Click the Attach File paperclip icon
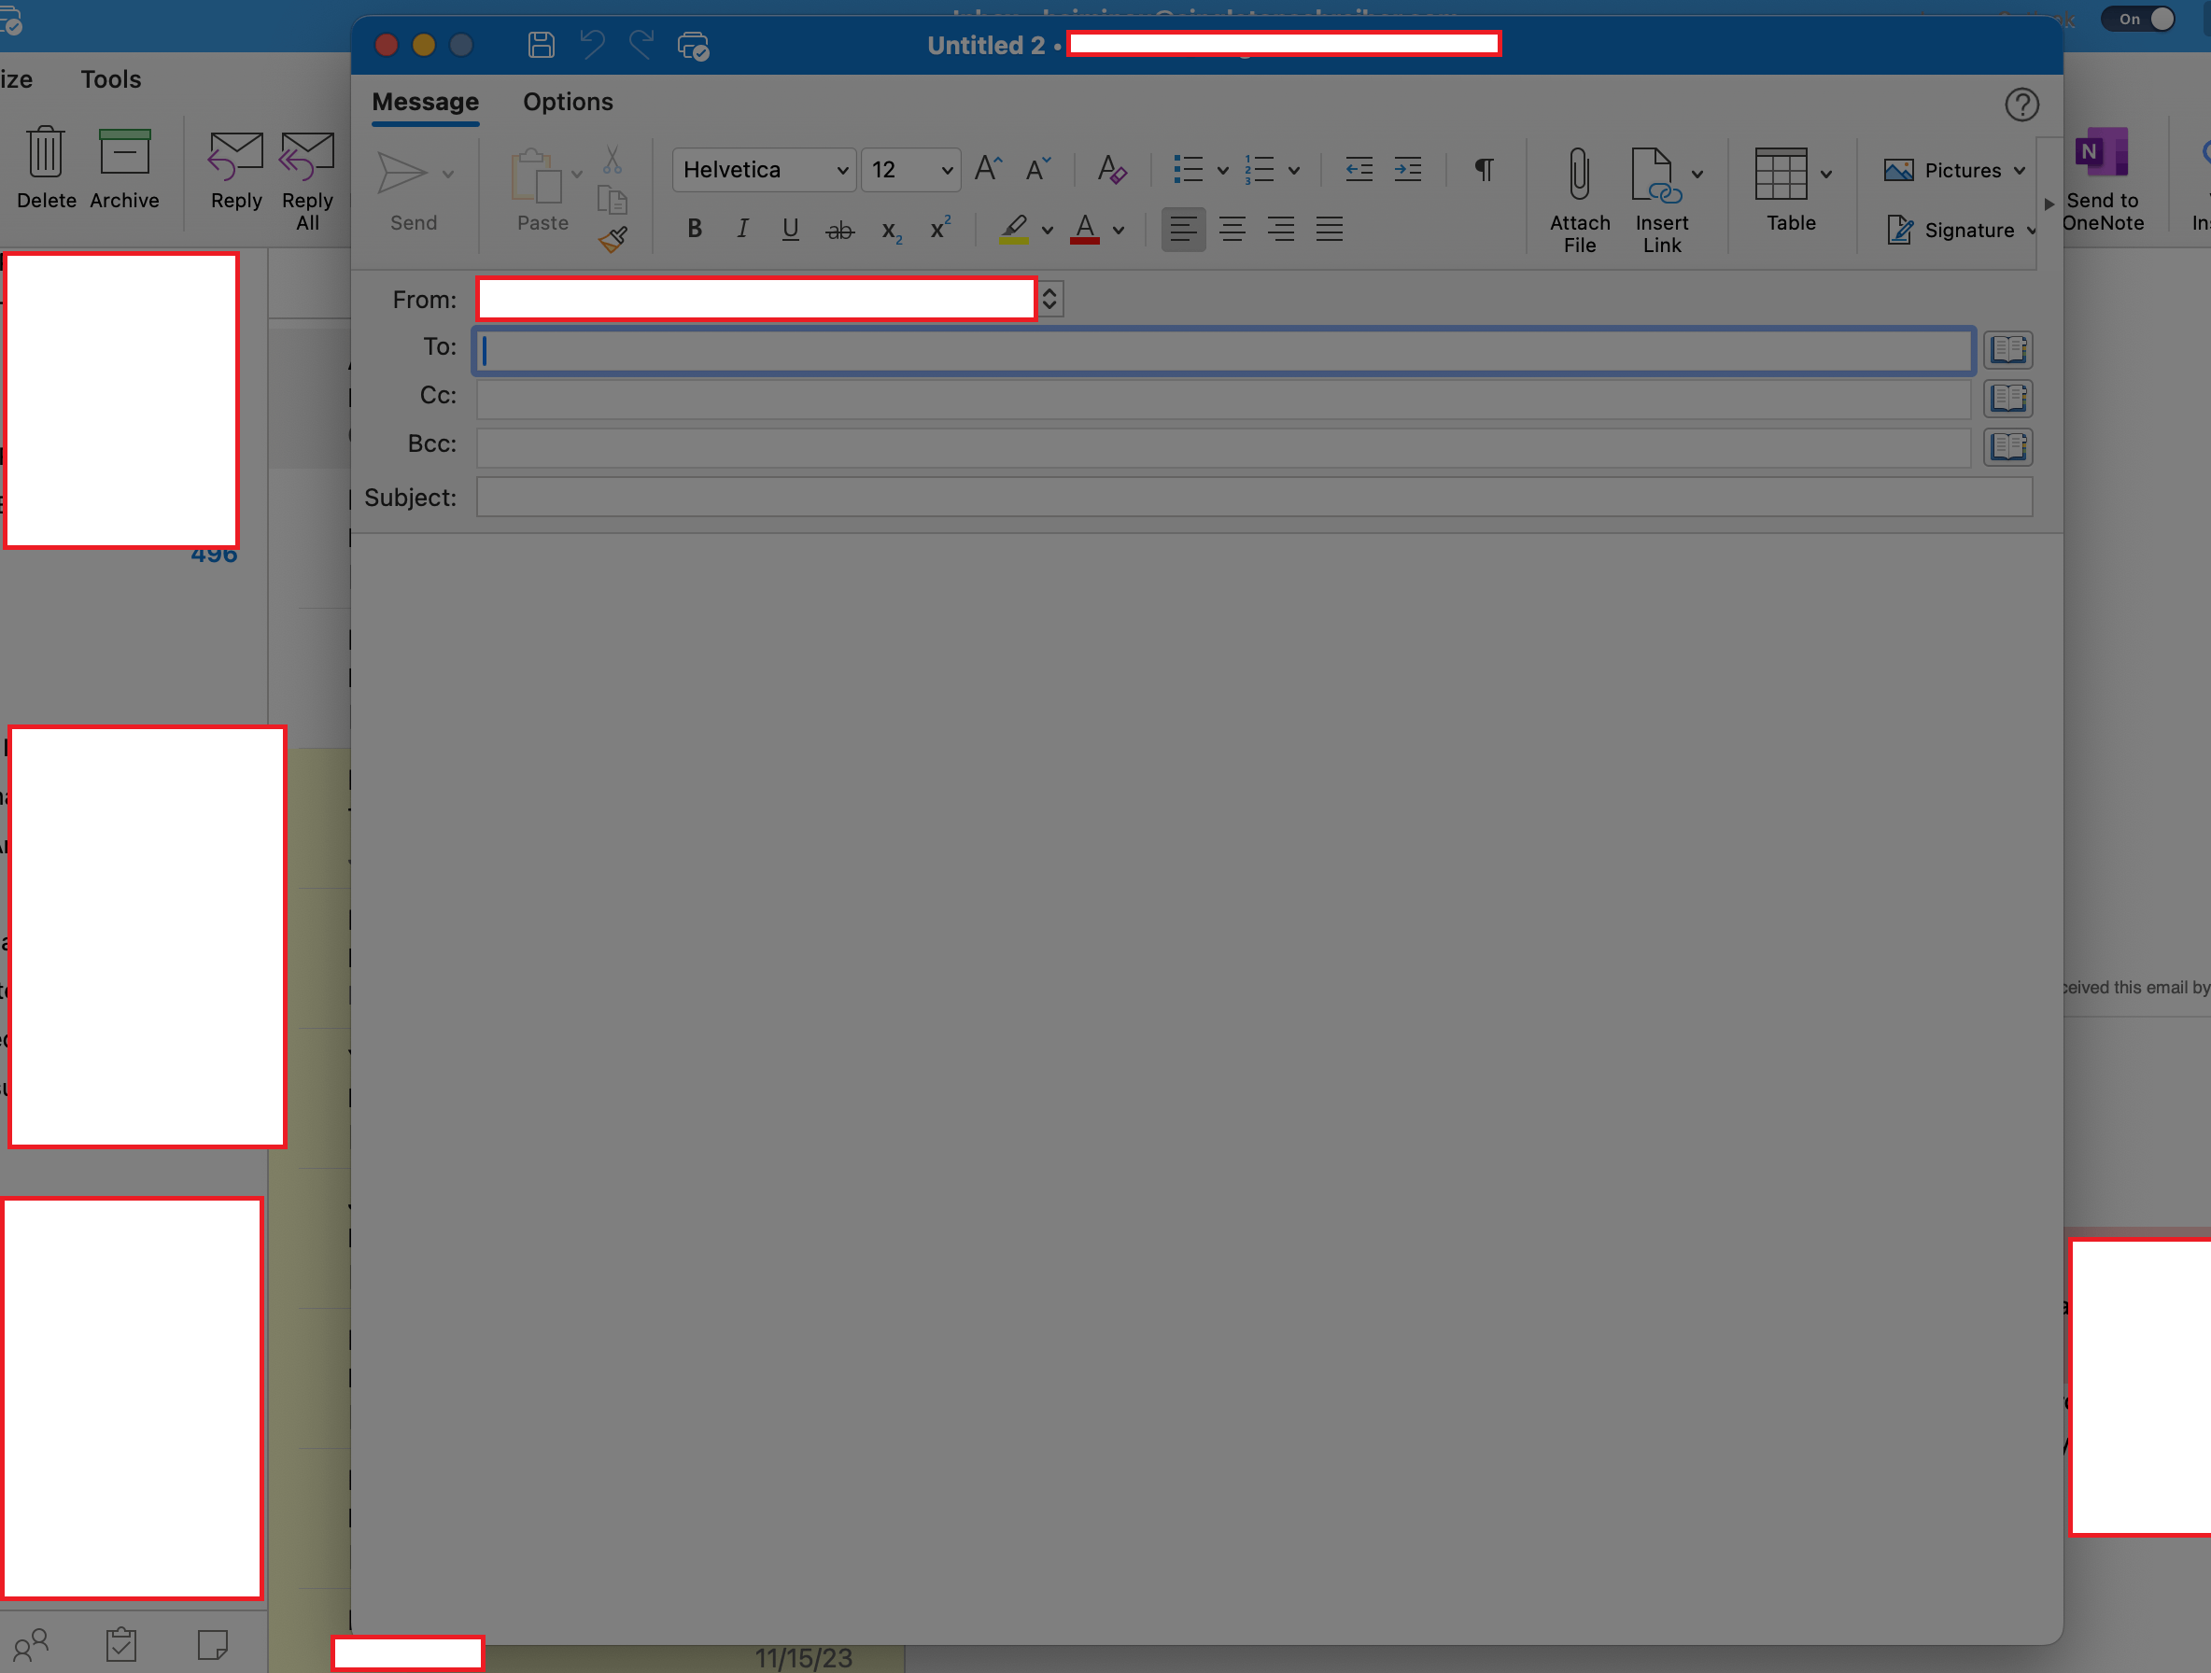The height and width of the screenshot is (1673, 2211). point(1579,176)
